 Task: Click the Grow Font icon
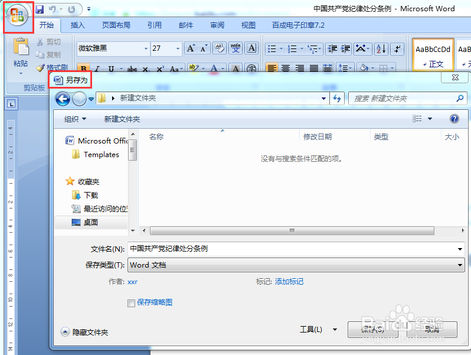point(191,48)
